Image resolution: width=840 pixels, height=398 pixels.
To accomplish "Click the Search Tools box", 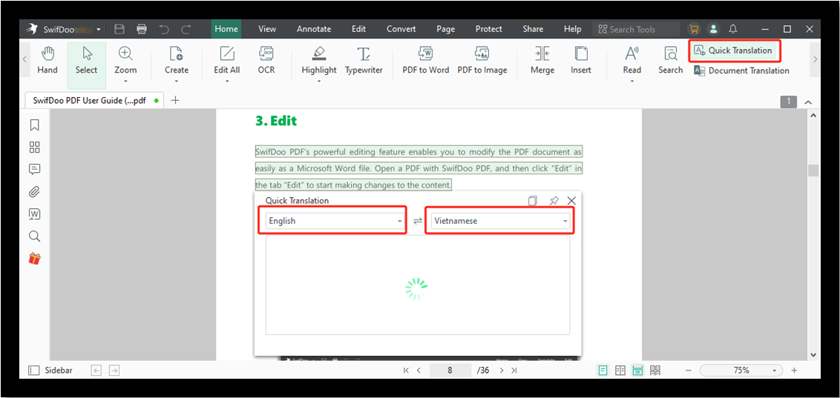I will [636, 30].
